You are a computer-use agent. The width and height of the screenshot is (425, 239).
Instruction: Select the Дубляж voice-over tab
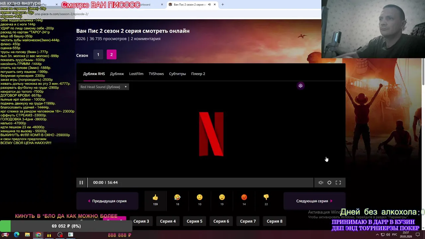point(117,74)
